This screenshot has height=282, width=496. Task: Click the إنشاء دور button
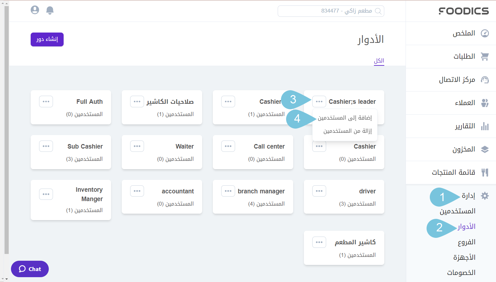click(x=47, y=39)
